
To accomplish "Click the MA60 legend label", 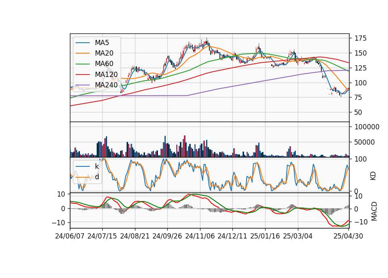I will 104,64.
